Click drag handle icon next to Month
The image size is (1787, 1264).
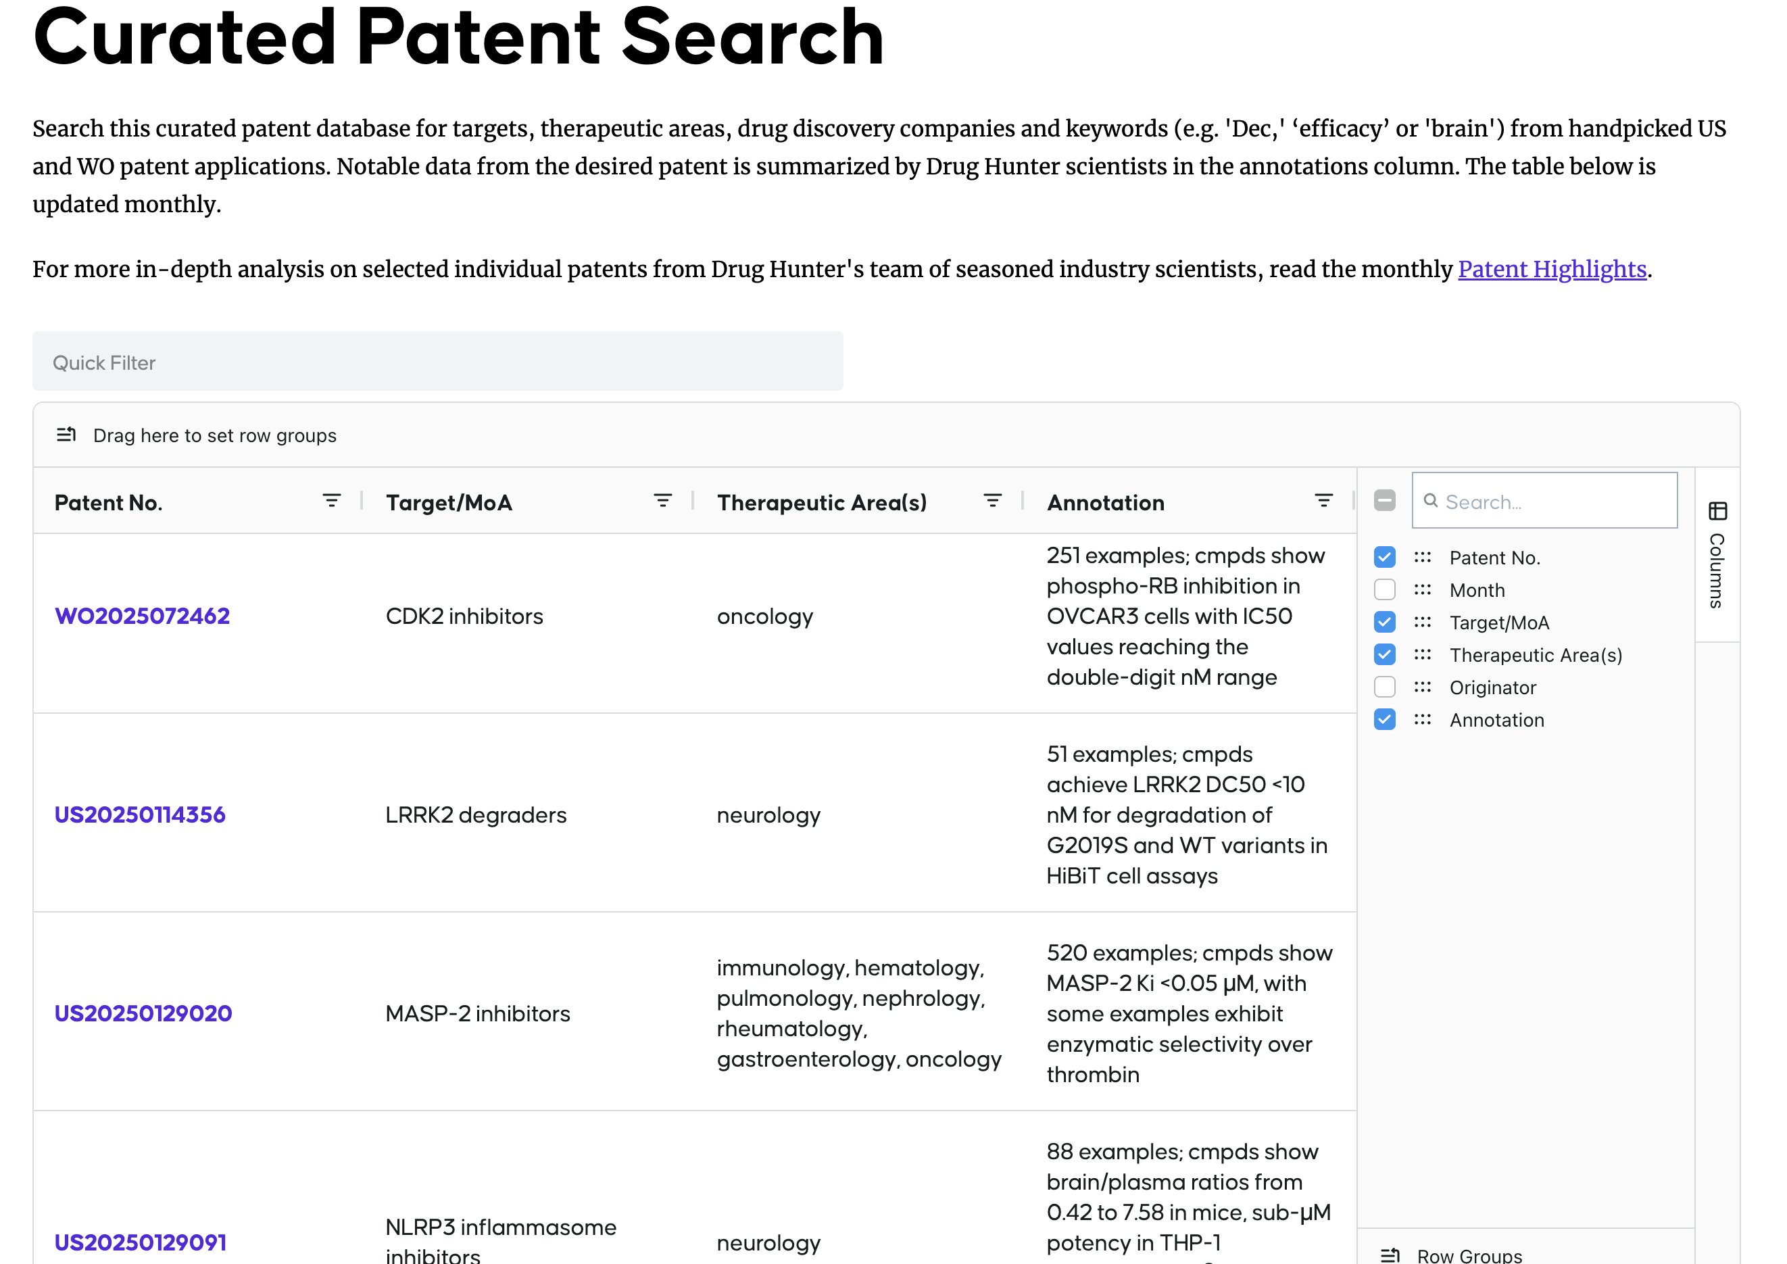tap(1422, 590)
